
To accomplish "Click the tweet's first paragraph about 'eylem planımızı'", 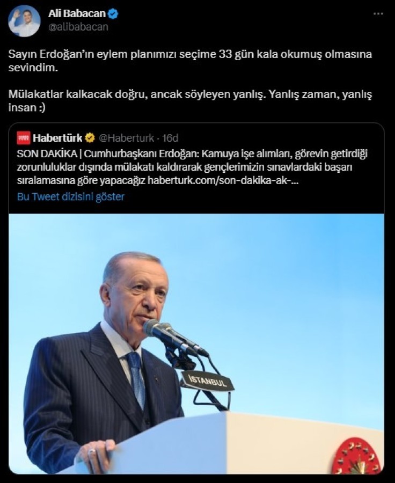I will (190, 61).
